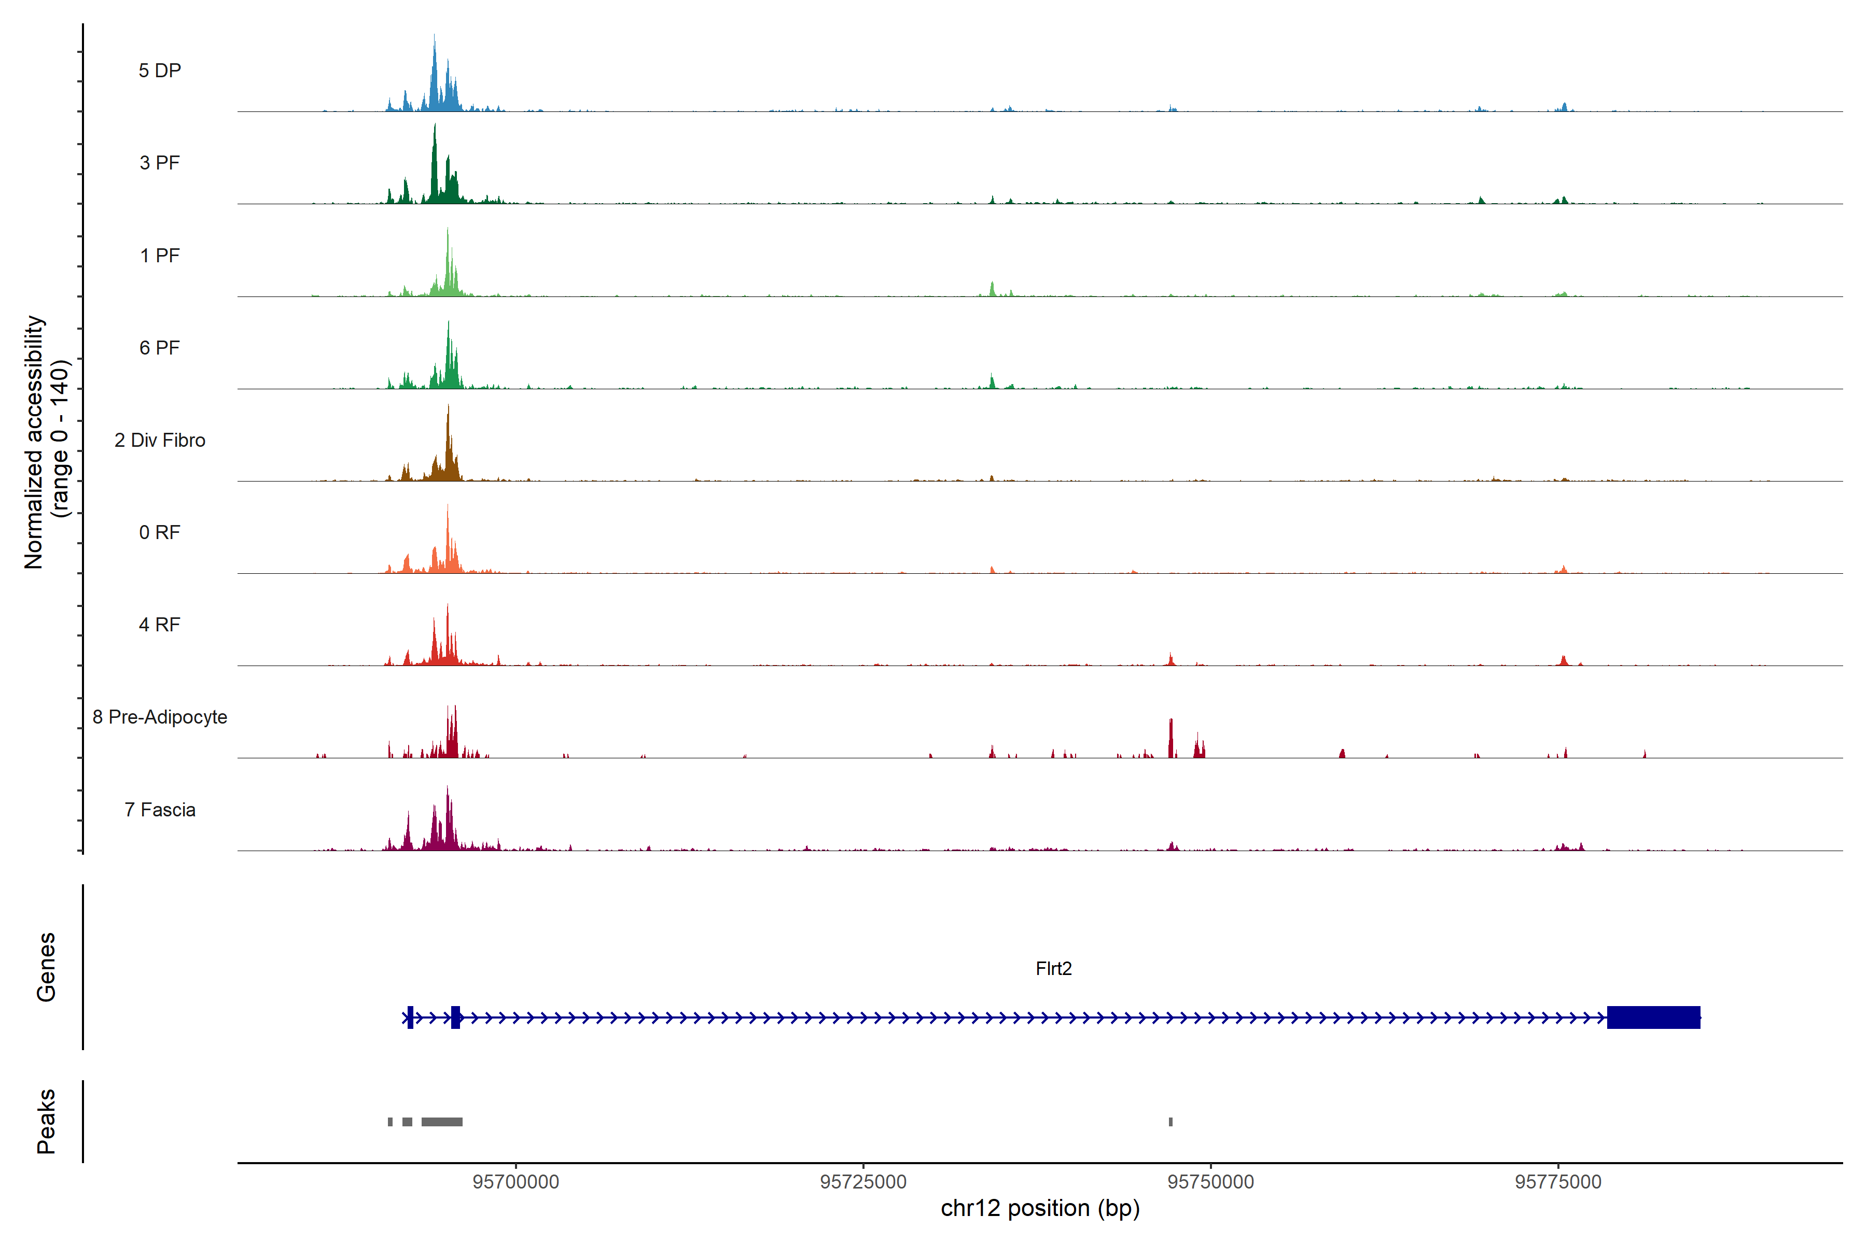Click the 0 RF track label
1867x1244 pixels.
point(160,532)
